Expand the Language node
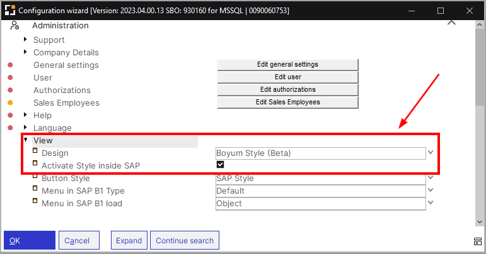 click(25, 127)
